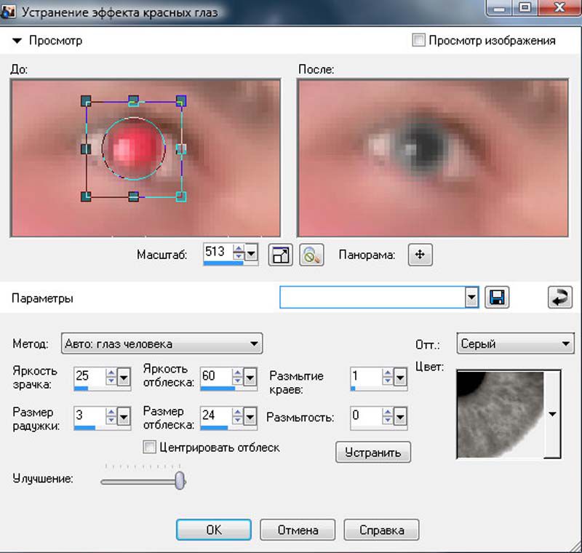
Task: Enable the Просмотр изображения checkbox
Action: [418, 41]
